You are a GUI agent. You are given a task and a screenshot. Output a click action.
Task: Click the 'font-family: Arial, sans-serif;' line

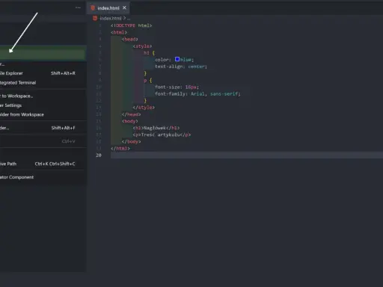tap(197, 93)
